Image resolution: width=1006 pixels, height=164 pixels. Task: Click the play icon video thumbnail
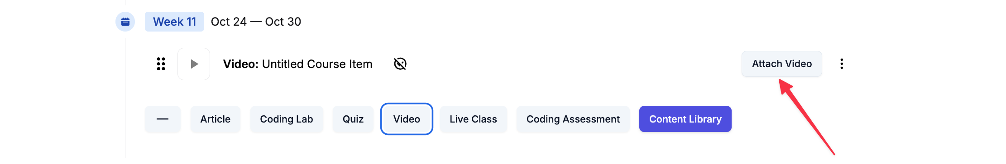point(194,64)
